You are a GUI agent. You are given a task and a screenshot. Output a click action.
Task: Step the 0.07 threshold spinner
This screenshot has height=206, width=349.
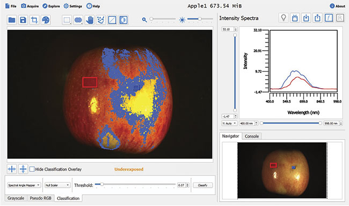click(187, 185)
